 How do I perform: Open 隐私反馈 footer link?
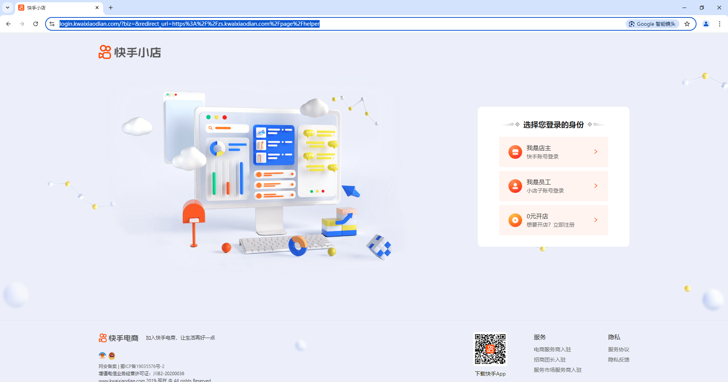pos(619,360)
